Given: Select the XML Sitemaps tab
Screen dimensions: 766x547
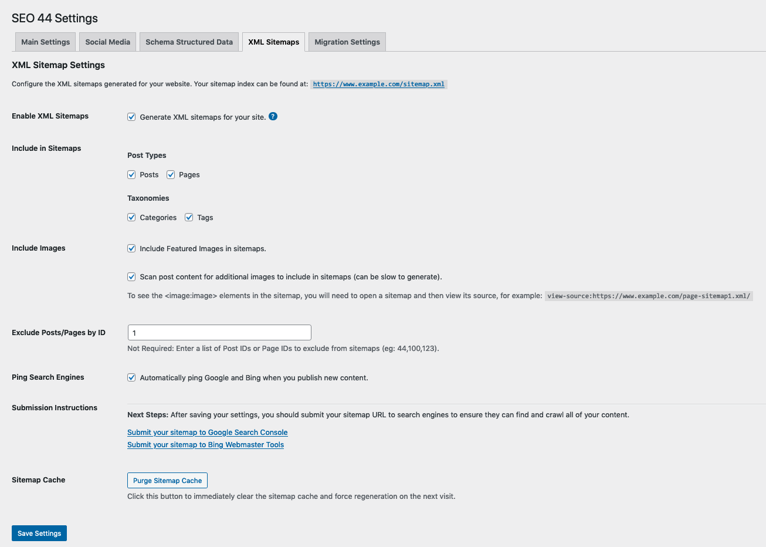Looking at the screenshot, I should (x=273, y=42).
